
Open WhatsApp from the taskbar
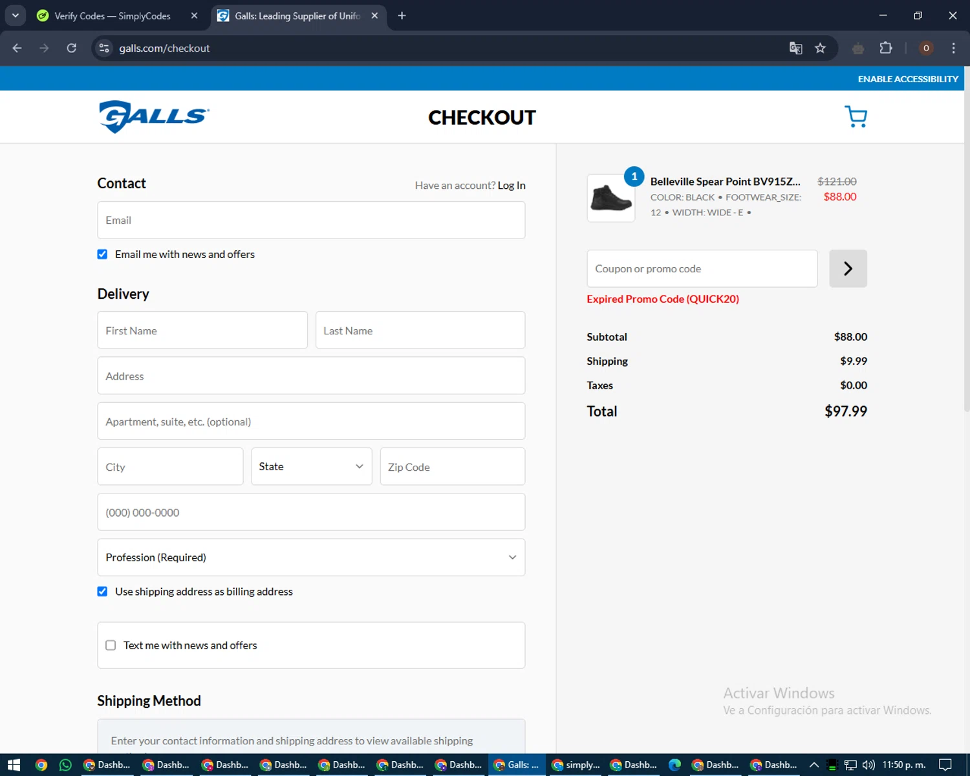point(65,765)
